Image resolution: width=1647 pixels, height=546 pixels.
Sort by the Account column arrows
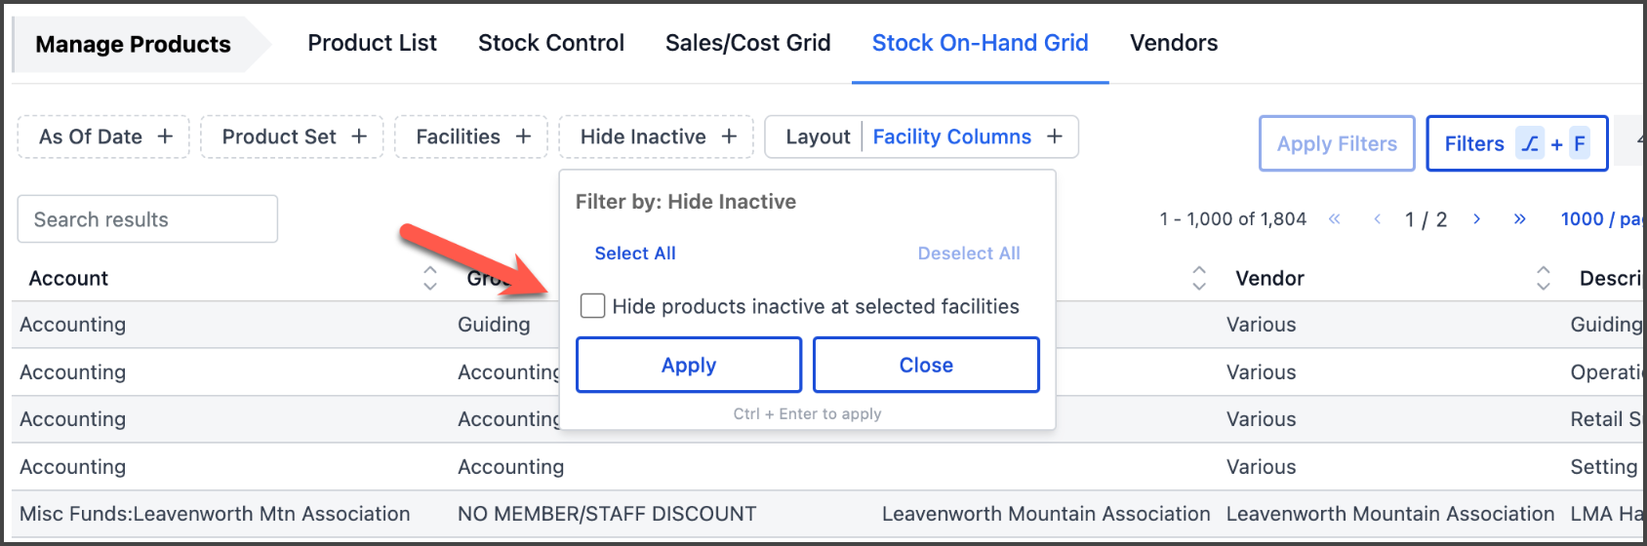[x=429, y=278]
